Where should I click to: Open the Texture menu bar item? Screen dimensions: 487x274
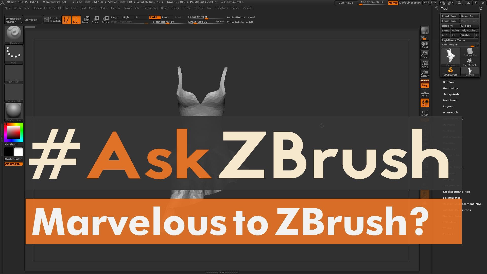pyautogui.click(x=198, y=8)
